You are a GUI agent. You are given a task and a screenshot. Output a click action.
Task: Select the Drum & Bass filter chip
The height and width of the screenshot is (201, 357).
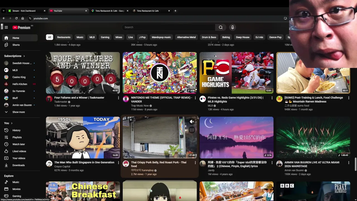(x=209, y=37)
